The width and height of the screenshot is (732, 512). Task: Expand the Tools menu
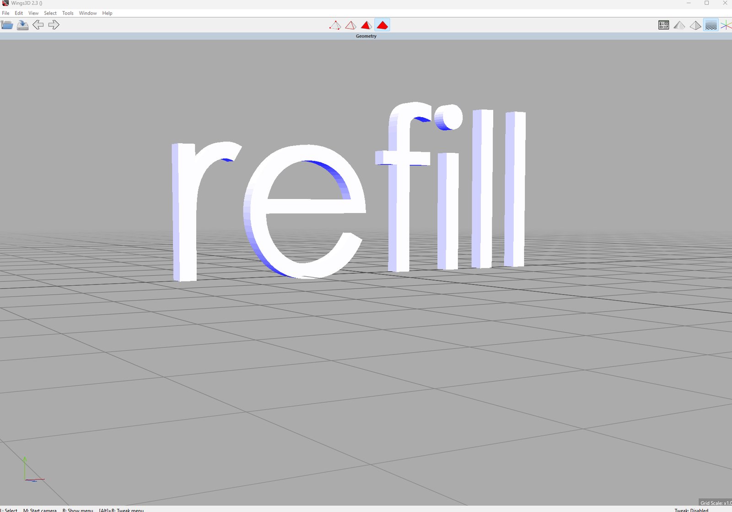(x=68, y=13)
